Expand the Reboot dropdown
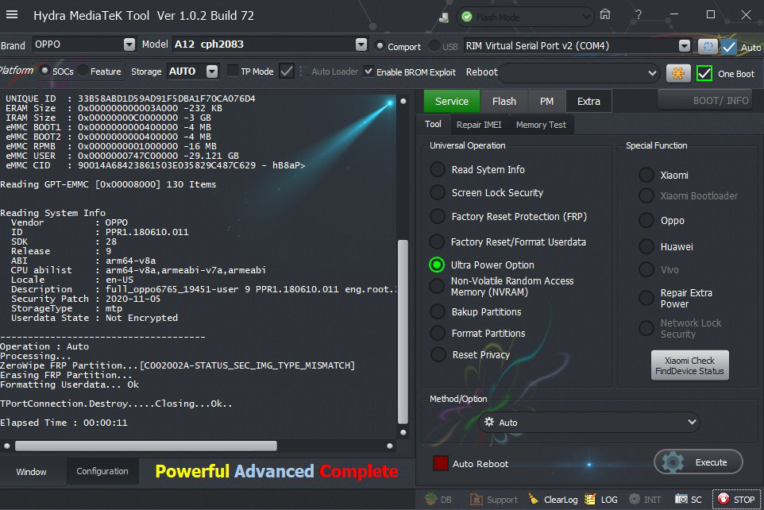Image resolution: width=764 pixels, height=510 pixels. pos(653,73)
